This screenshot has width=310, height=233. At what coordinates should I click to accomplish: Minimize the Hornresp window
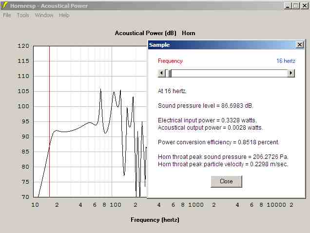288,6
